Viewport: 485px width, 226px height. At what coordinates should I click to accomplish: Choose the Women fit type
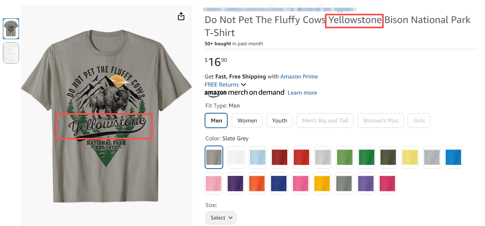tap(247, 120)
